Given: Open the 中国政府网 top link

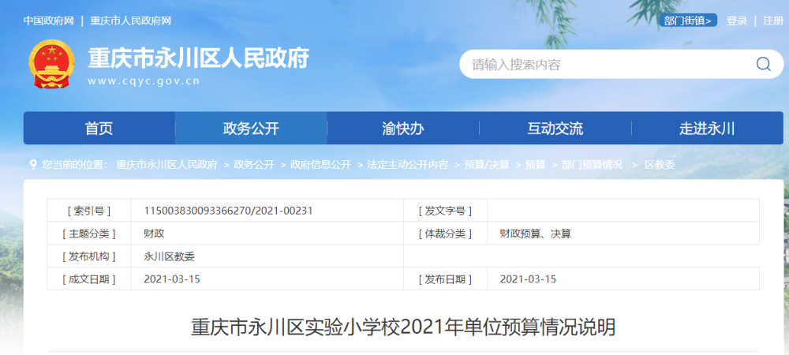Looking at the screenshot, I should (49, 21).
